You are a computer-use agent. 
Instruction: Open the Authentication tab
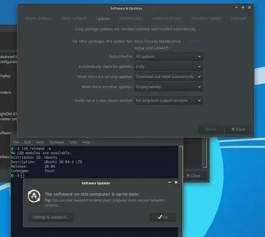131,18
